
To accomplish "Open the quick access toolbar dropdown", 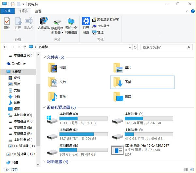I will click(23, 4).
